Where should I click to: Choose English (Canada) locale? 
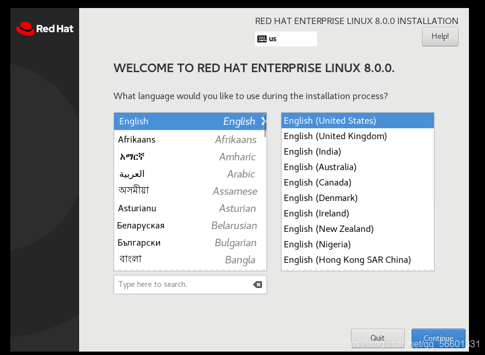[358, 182]
